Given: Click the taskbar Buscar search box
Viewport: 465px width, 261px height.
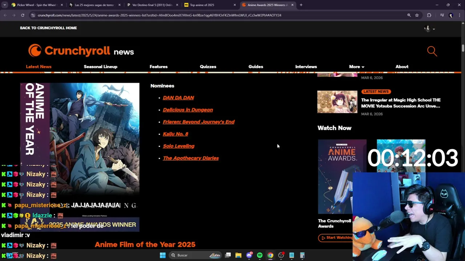Looking at the screenshot, I should pyautogui.click(x=196, y=255).
